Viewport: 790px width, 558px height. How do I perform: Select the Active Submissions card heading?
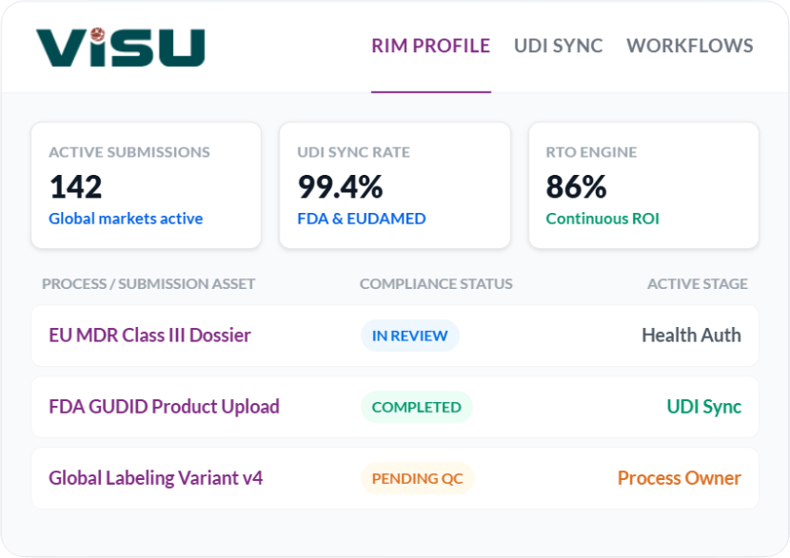click(129, 152)
